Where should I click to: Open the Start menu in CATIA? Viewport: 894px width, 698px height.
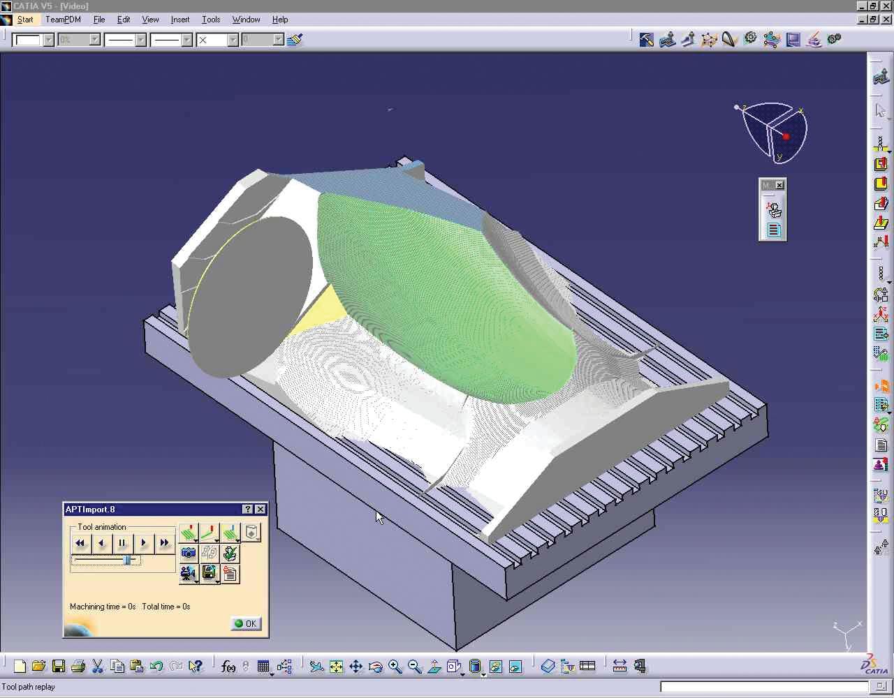click(25, 20)
